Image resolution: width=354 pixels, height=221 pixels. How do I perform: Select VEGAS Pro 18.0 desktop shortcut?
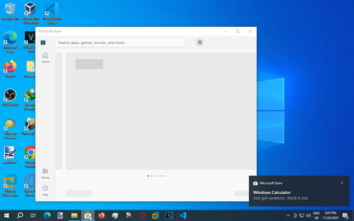click(x=29, y=42)
